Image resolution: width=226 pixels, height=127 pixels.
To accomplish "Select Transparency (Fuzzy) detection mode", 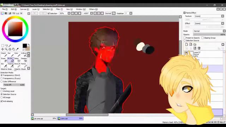I will pyautogui.click(x=1, y=78).
